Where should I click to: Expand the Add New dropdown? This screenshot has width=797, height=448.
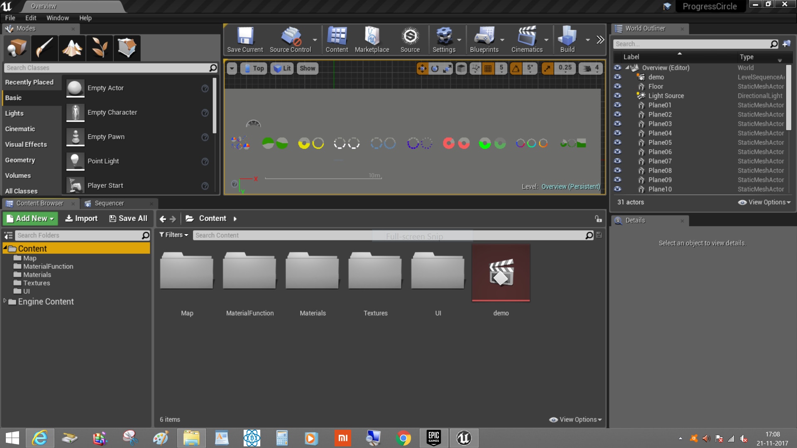[30, 218]
